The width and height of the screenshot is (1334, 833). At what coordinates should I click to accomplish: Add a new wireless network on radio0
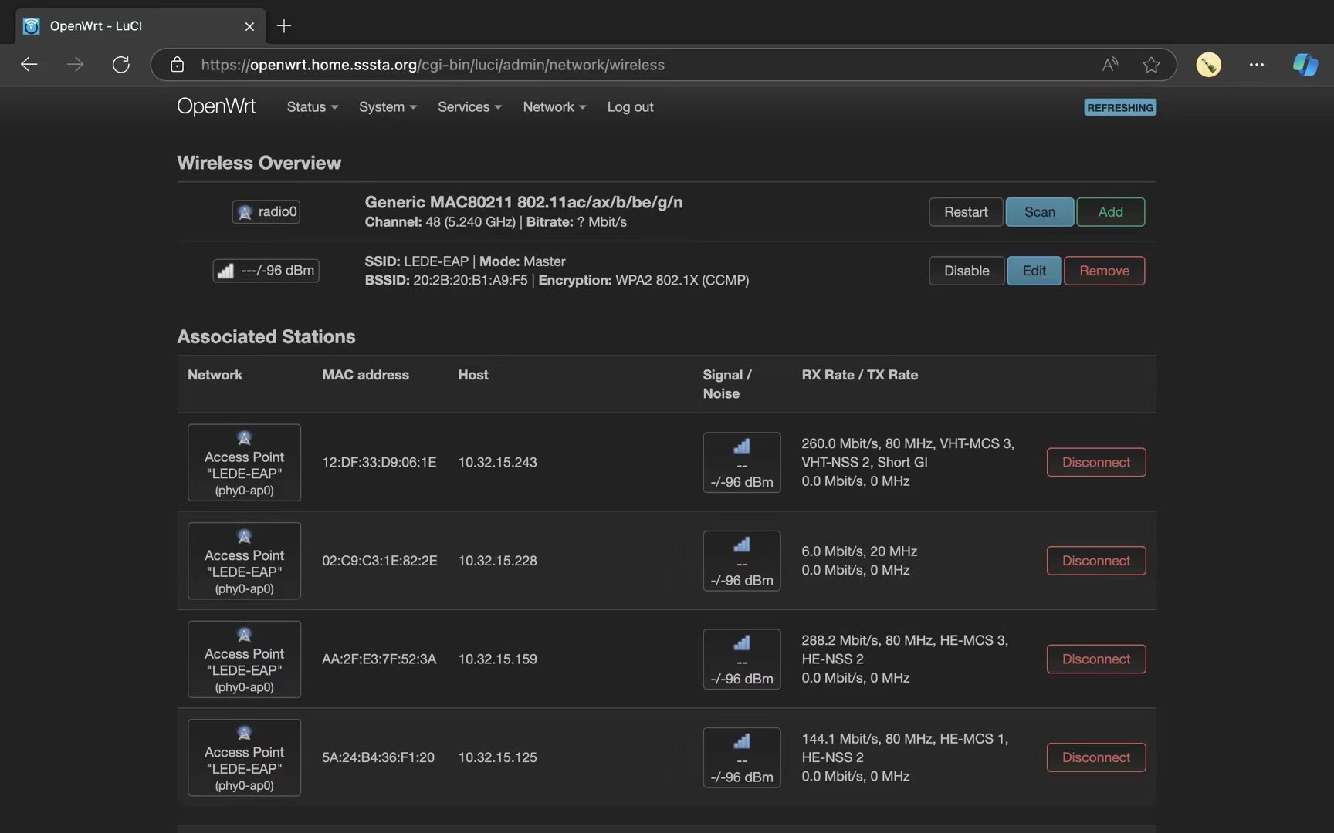click(1110, 212)
